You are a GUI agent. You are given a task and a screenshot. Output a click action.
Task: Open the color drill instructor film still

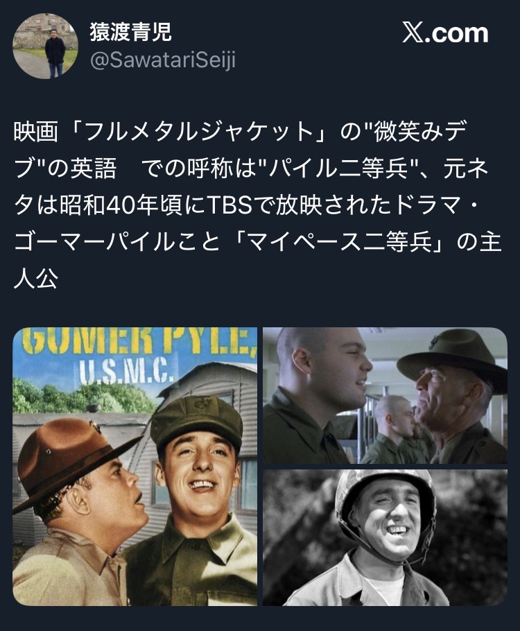(x=385, y=395)
